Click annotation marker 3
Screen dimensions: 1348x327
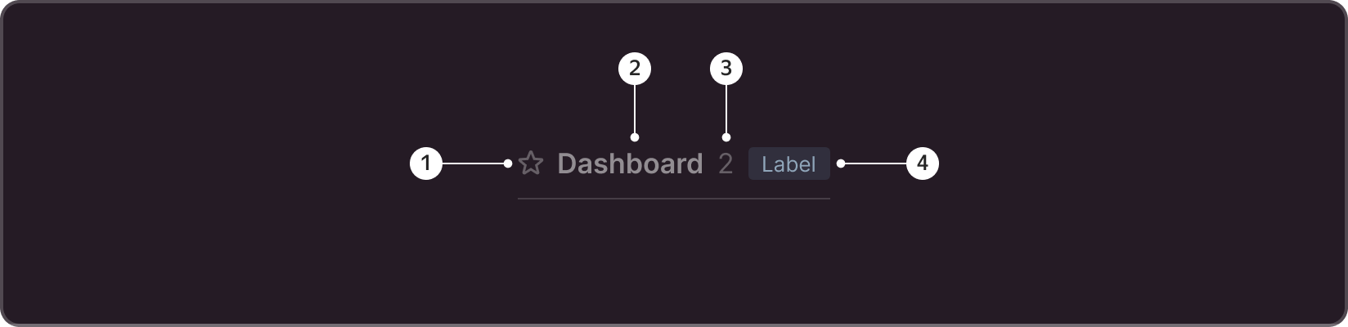[x=726, y=69]
